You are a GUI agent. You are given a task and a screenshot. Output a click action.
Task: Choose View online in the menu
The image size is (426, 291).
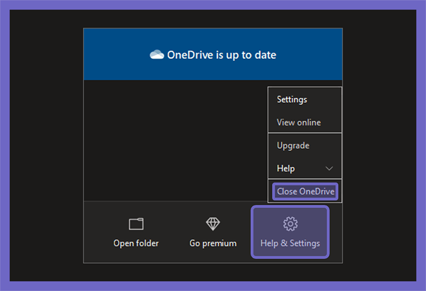pyautogui.click(x=299, y=122)
